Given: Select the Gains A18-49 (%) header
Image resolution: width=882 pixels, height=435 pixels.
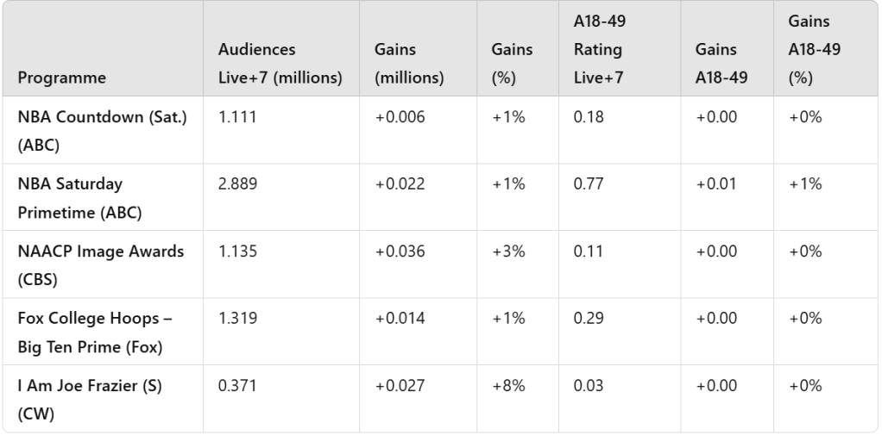Looking at the screenshot, I should [x=814, y=50].
